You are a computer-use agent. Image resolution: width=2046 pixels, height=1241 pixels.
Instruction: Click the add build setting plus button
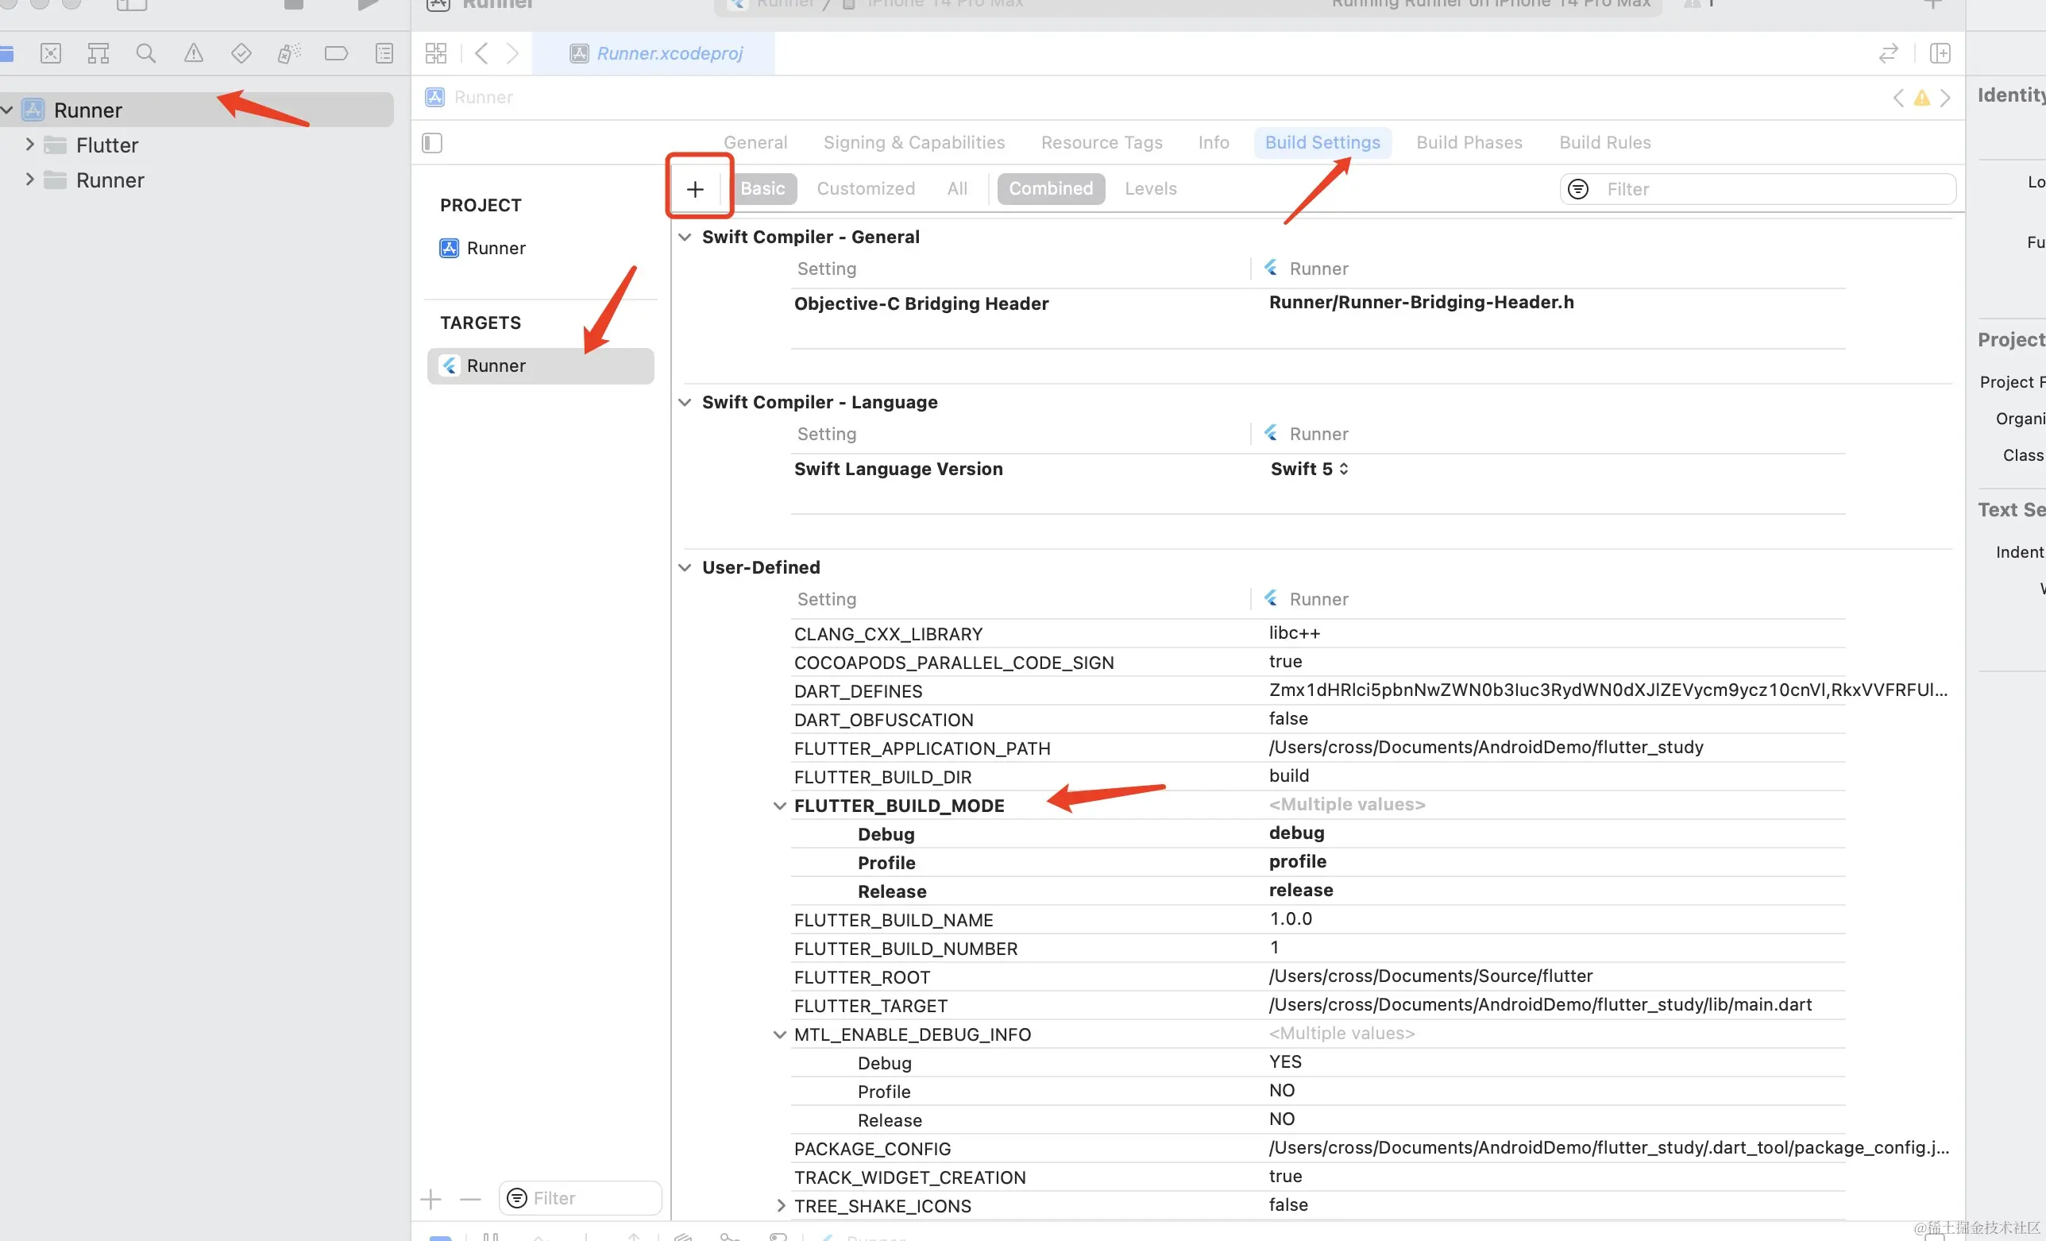click(x=695, y=189)
